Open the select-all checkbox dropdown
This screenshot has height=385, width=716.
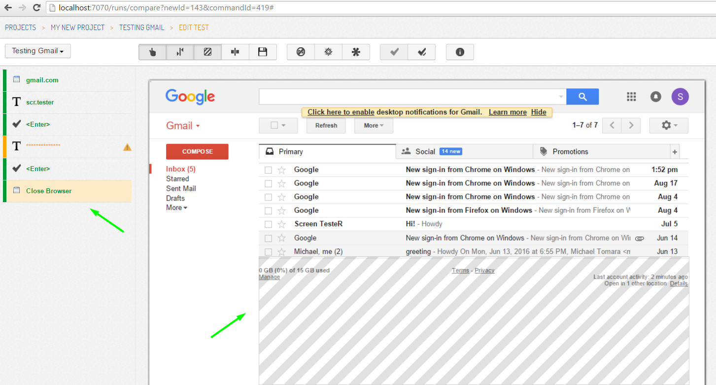pyautogui.click(x=278, y=125)
